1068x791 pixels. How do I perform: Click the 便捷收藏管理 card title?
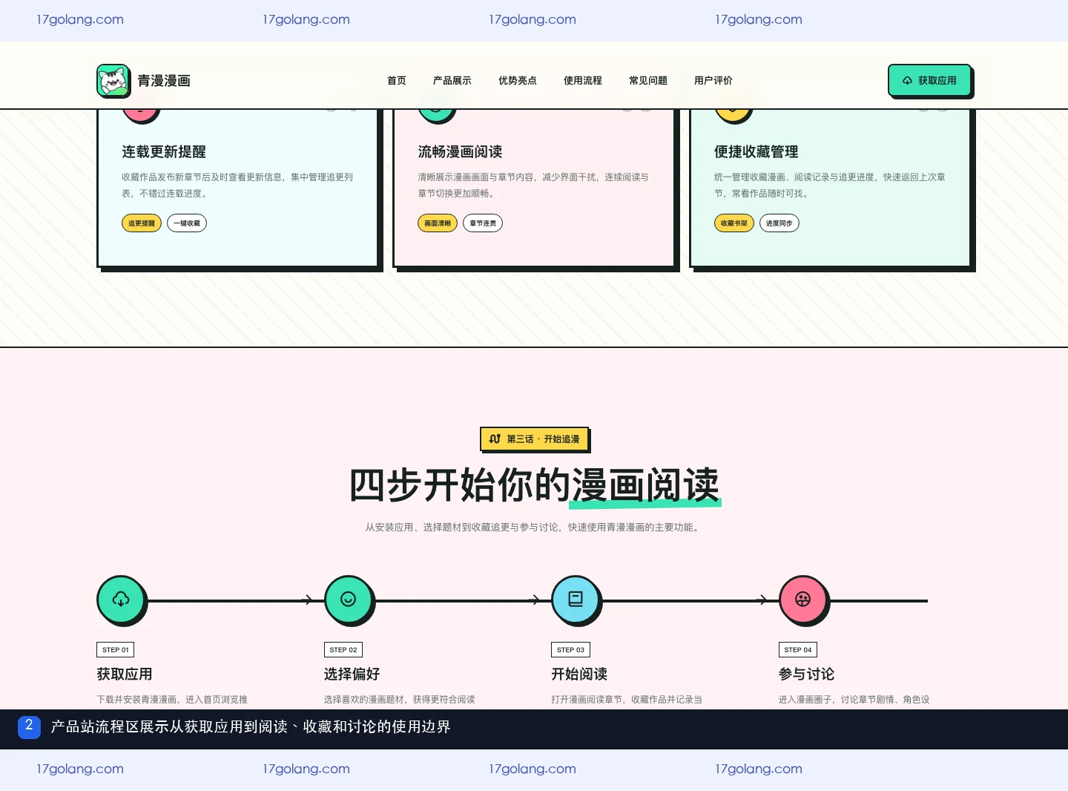(756, 151)
